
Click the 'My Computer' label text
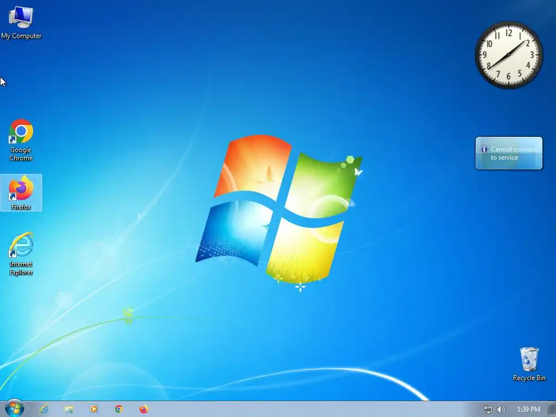21,36
